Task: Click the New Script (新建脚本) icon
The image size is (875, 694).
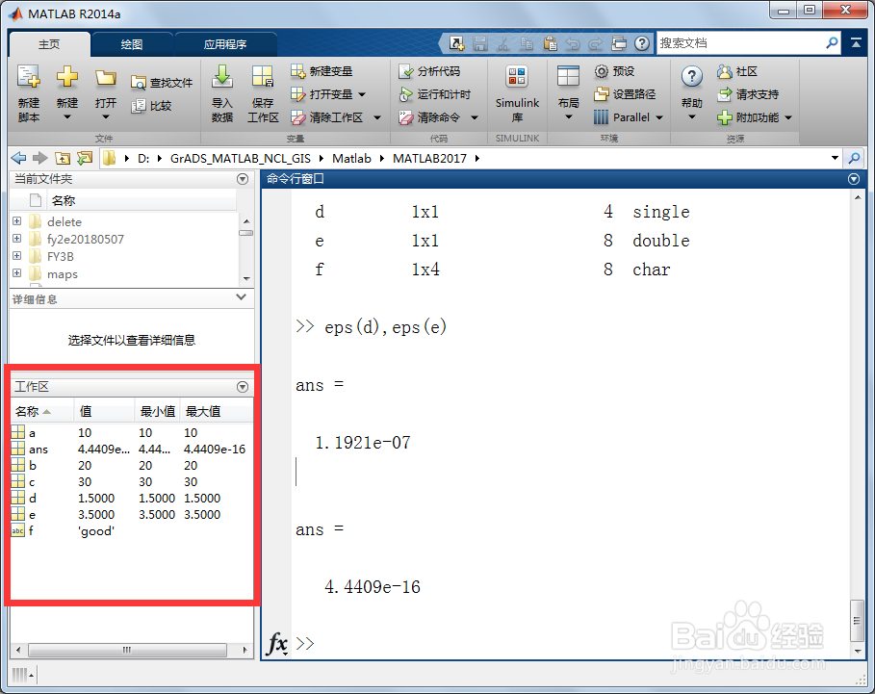Action: 29,76
